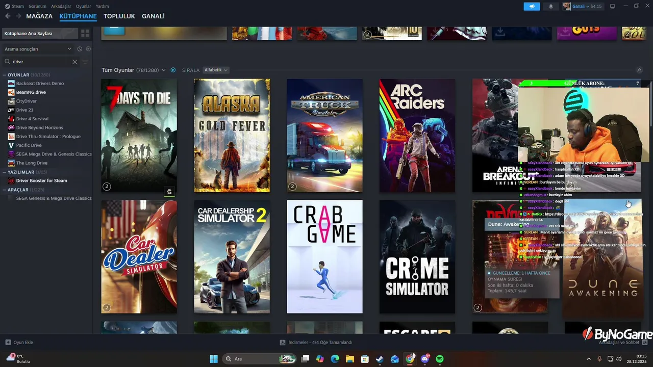Select Drive 21 in the list
The width and height of the screenshot is (653, 367).
point(24,110)
